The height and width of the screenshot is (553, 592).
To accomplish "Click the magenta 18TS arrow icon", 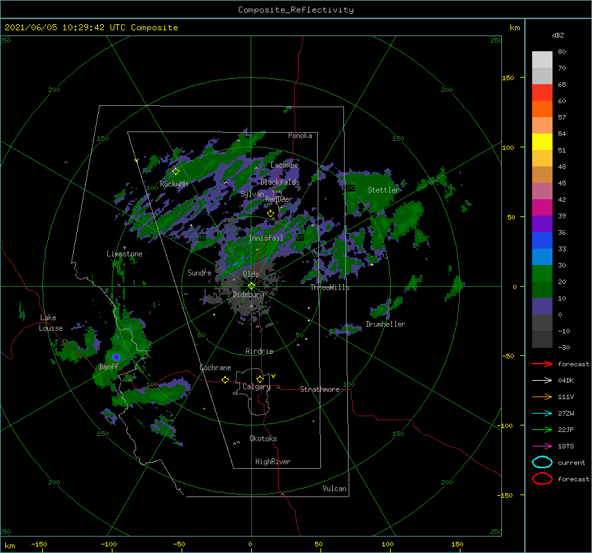I will [542, 446].
